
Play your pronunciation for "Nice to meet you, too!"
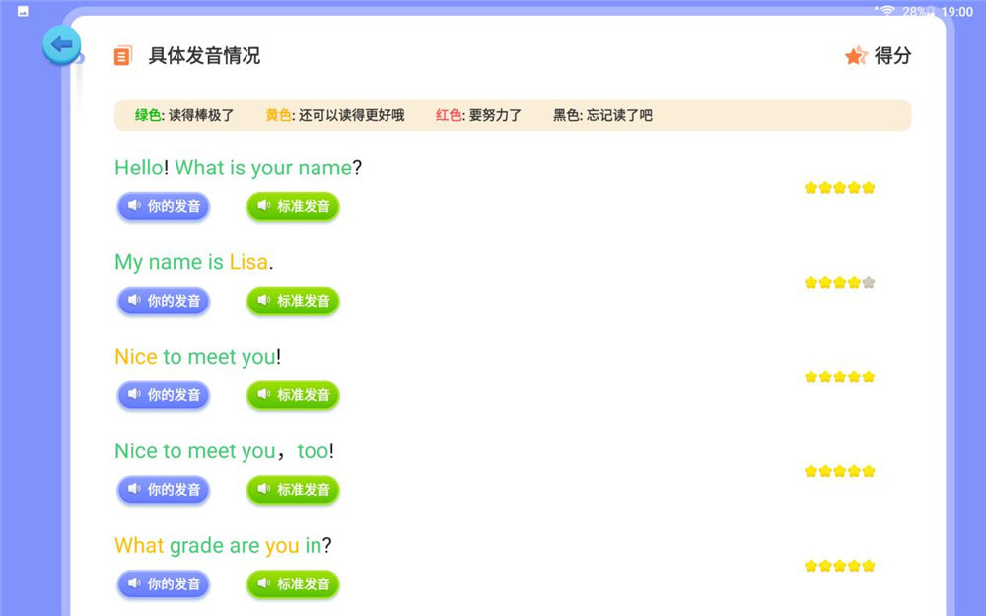point(164,490)
